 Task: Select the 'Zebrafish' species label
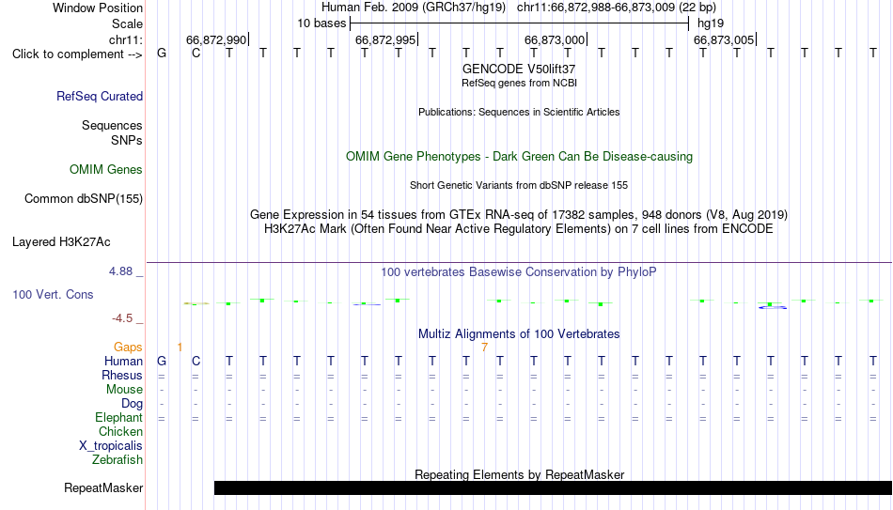(x=117, y=459)
